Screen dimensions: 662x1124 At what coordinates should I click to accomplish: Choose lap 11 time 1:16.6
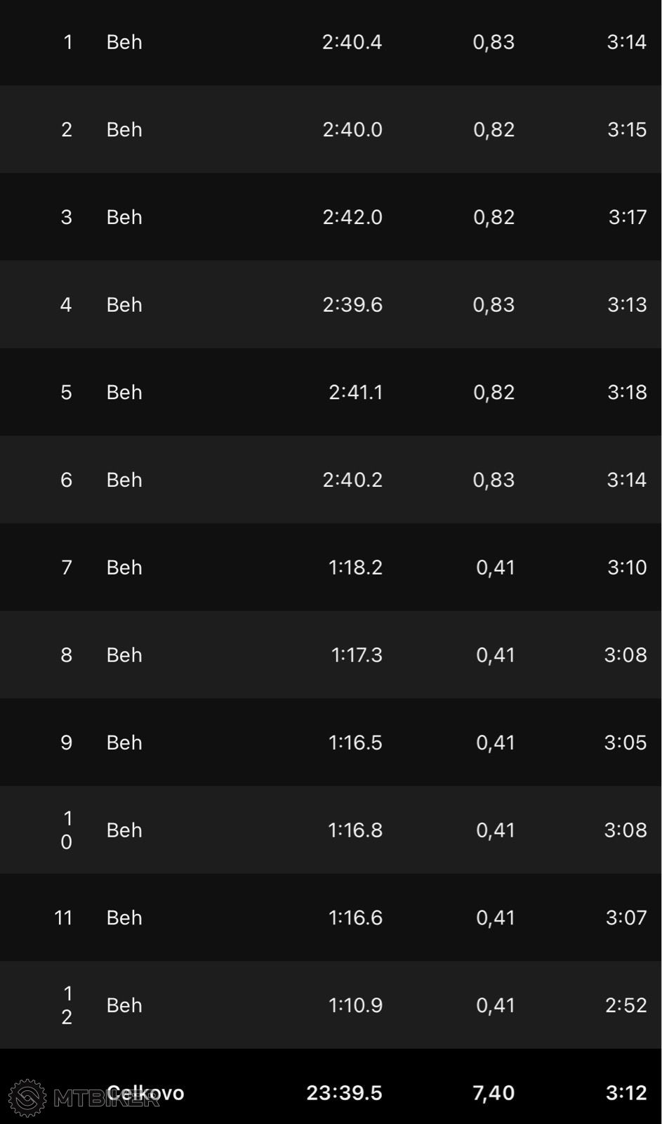click(x=355, y=917)
